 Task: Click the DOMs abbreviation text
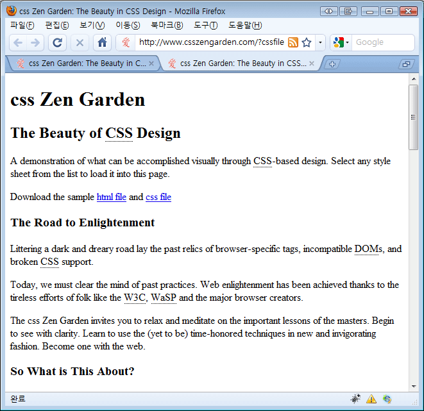point(369,249)
